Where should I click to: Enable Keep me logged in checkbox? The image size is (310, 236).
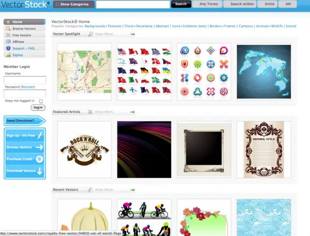pos(41,101)
